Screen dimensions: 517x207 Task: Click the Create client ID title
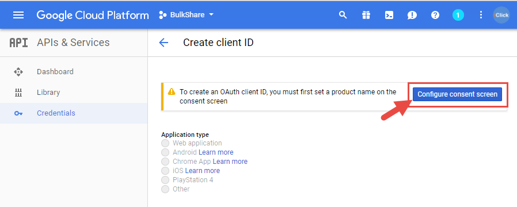pos(218,43)
